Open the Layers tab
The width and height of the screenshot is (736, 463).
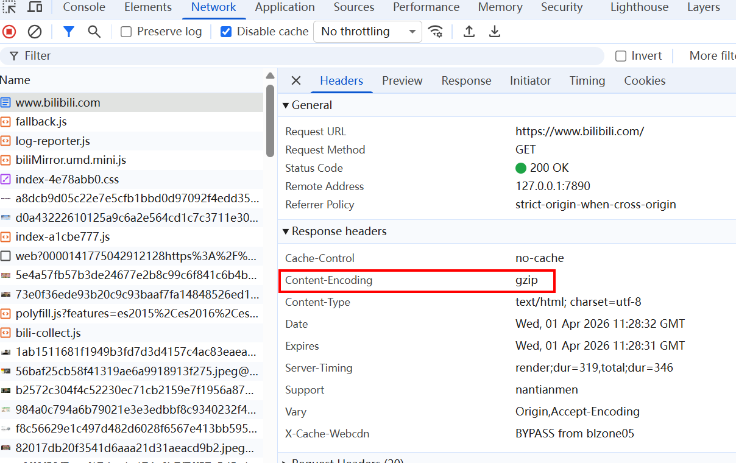point(704,7)
